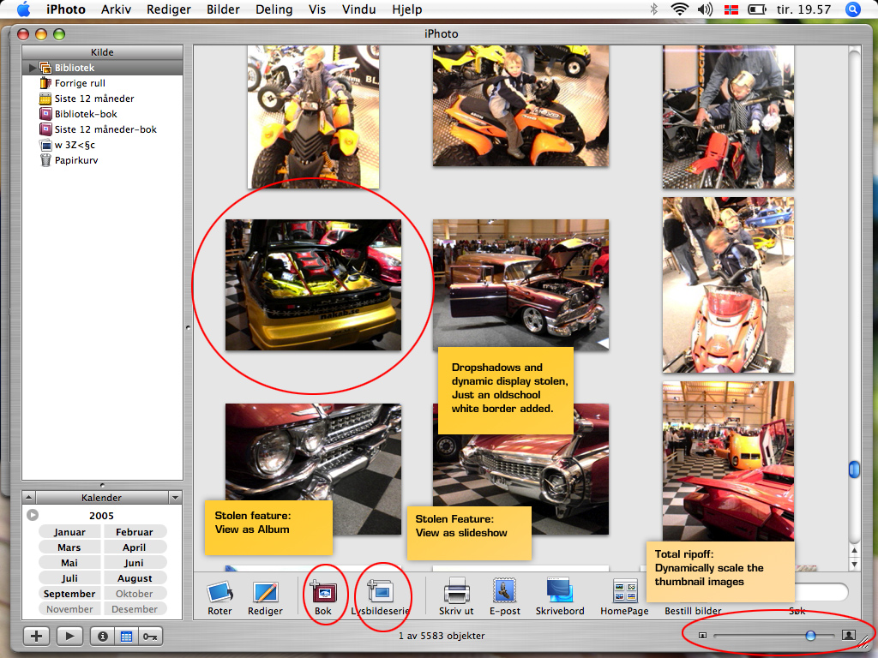This screenshot has height=658, width=878.
Task: Select Januar in the calendar
Action: tap(69, 532)
